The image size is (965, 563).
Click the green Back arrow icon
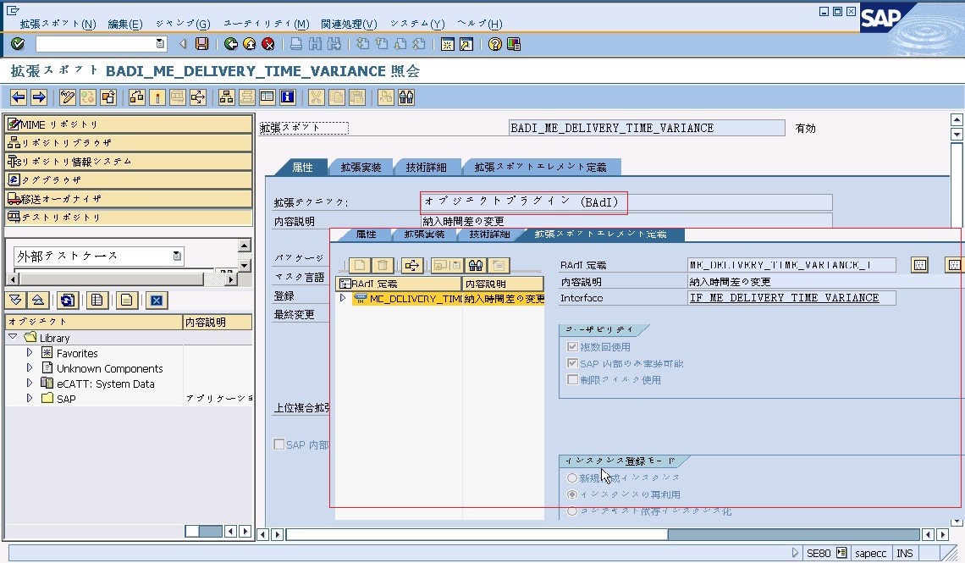click(x=231, y=44)
